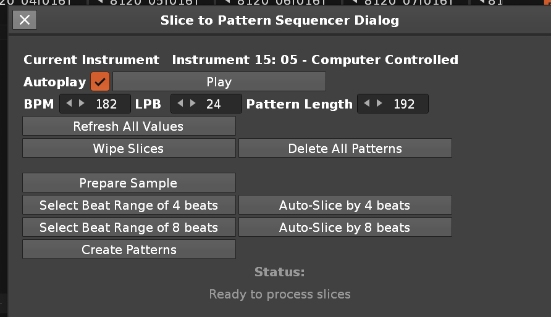Decrease LPB with the left arrow
Screen dimensions: 551x317
coord(180,104)
